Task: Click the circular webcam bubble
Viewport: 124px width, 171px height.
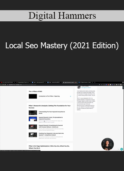Action: click(x=107, y=144)
